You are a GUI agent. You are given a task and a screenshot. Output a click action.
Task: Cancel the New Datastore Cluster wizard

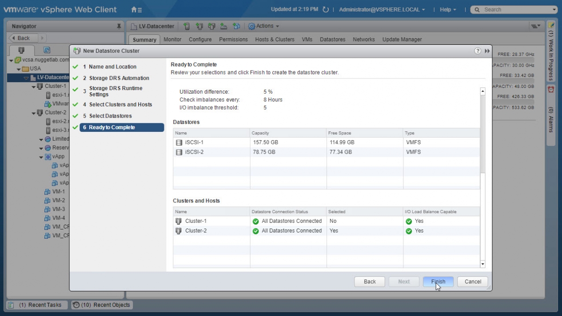click(473, 281)
